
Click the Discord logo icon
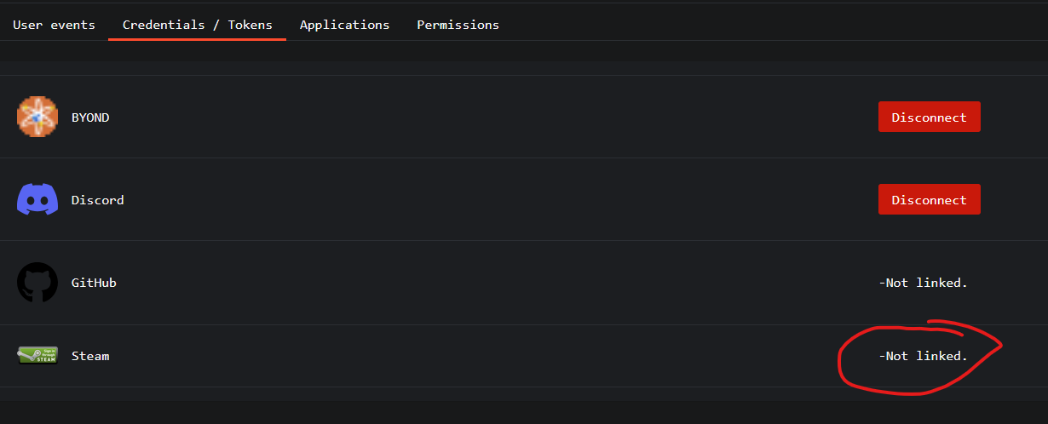(37, 200)
